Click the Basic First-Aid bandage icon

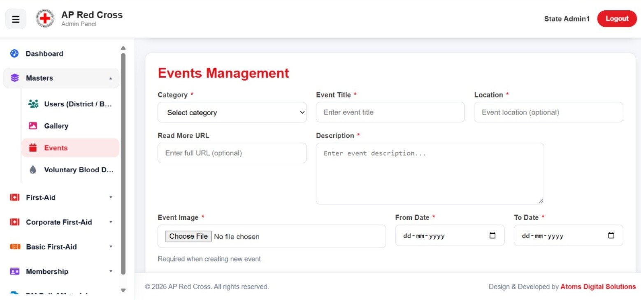point(15,247)
